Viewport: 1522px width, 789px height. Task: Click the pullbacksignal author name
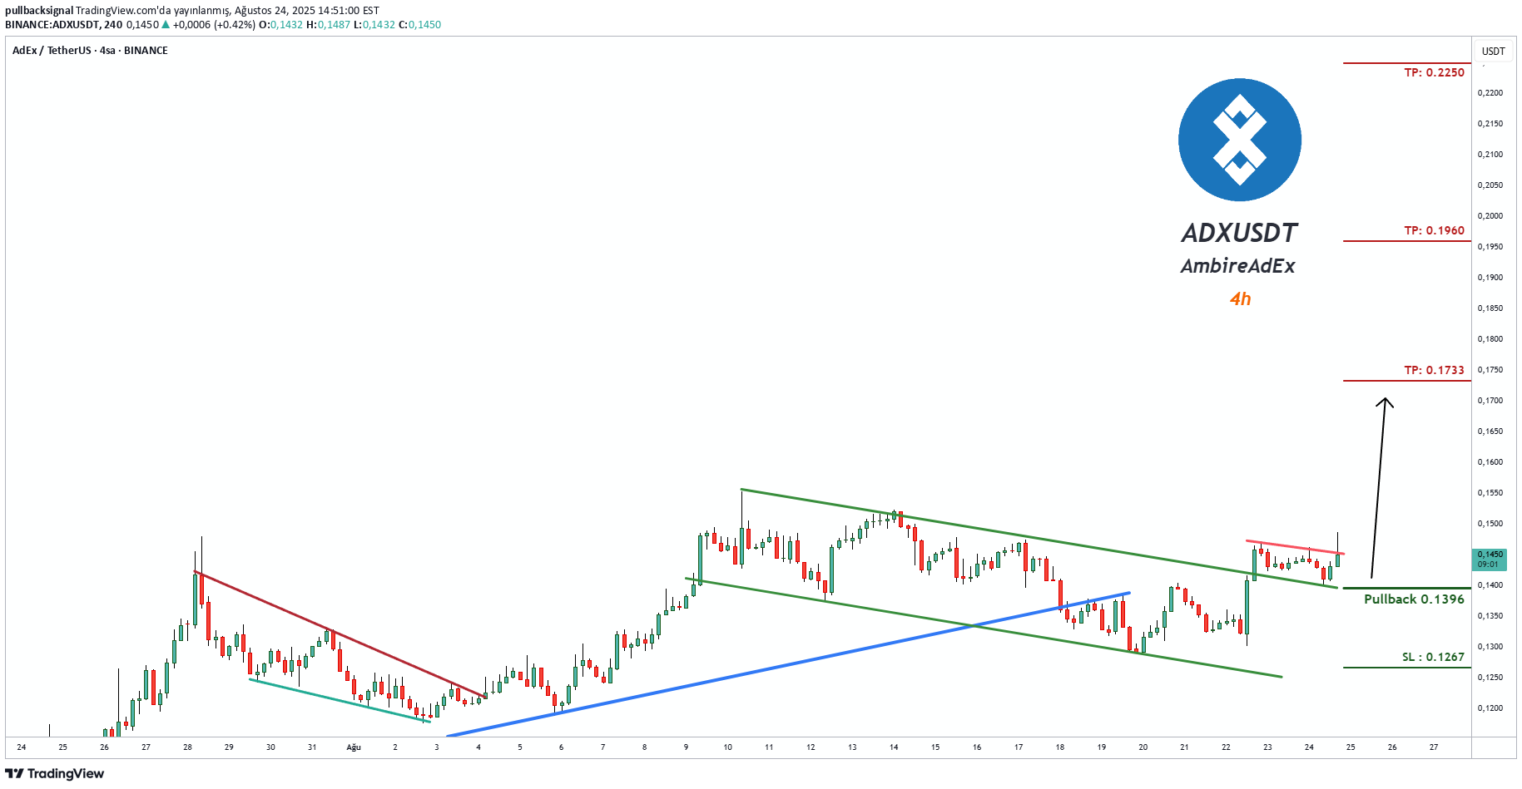[38, 11]
